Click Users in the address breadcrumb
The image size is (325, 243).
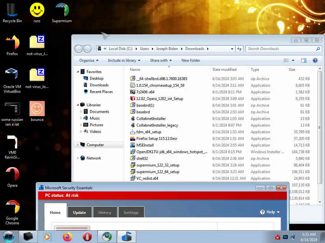[x=144, y=49]
